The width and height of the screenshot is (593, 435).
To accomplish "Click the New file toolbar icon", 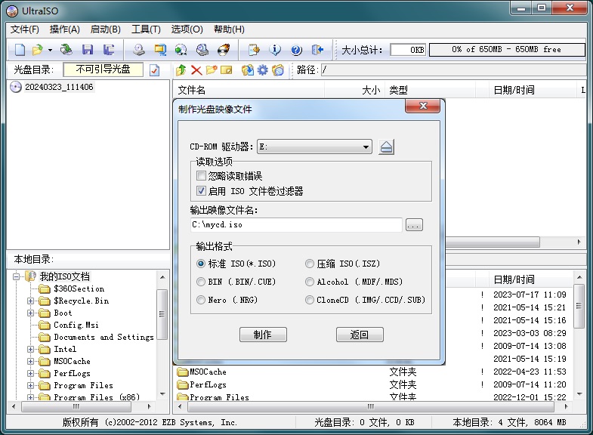I will (x=20, y=50).
